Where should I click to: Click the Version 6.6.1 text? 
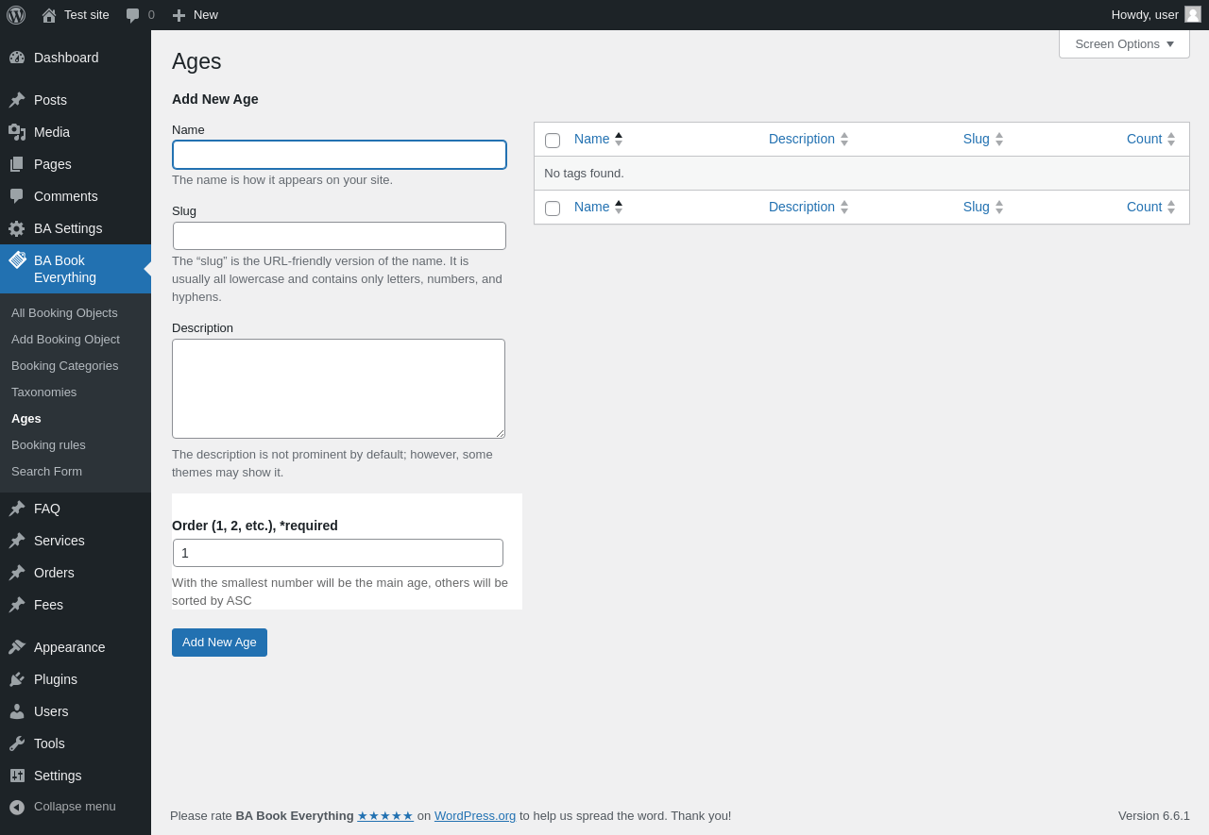(x=1154, y=816)
